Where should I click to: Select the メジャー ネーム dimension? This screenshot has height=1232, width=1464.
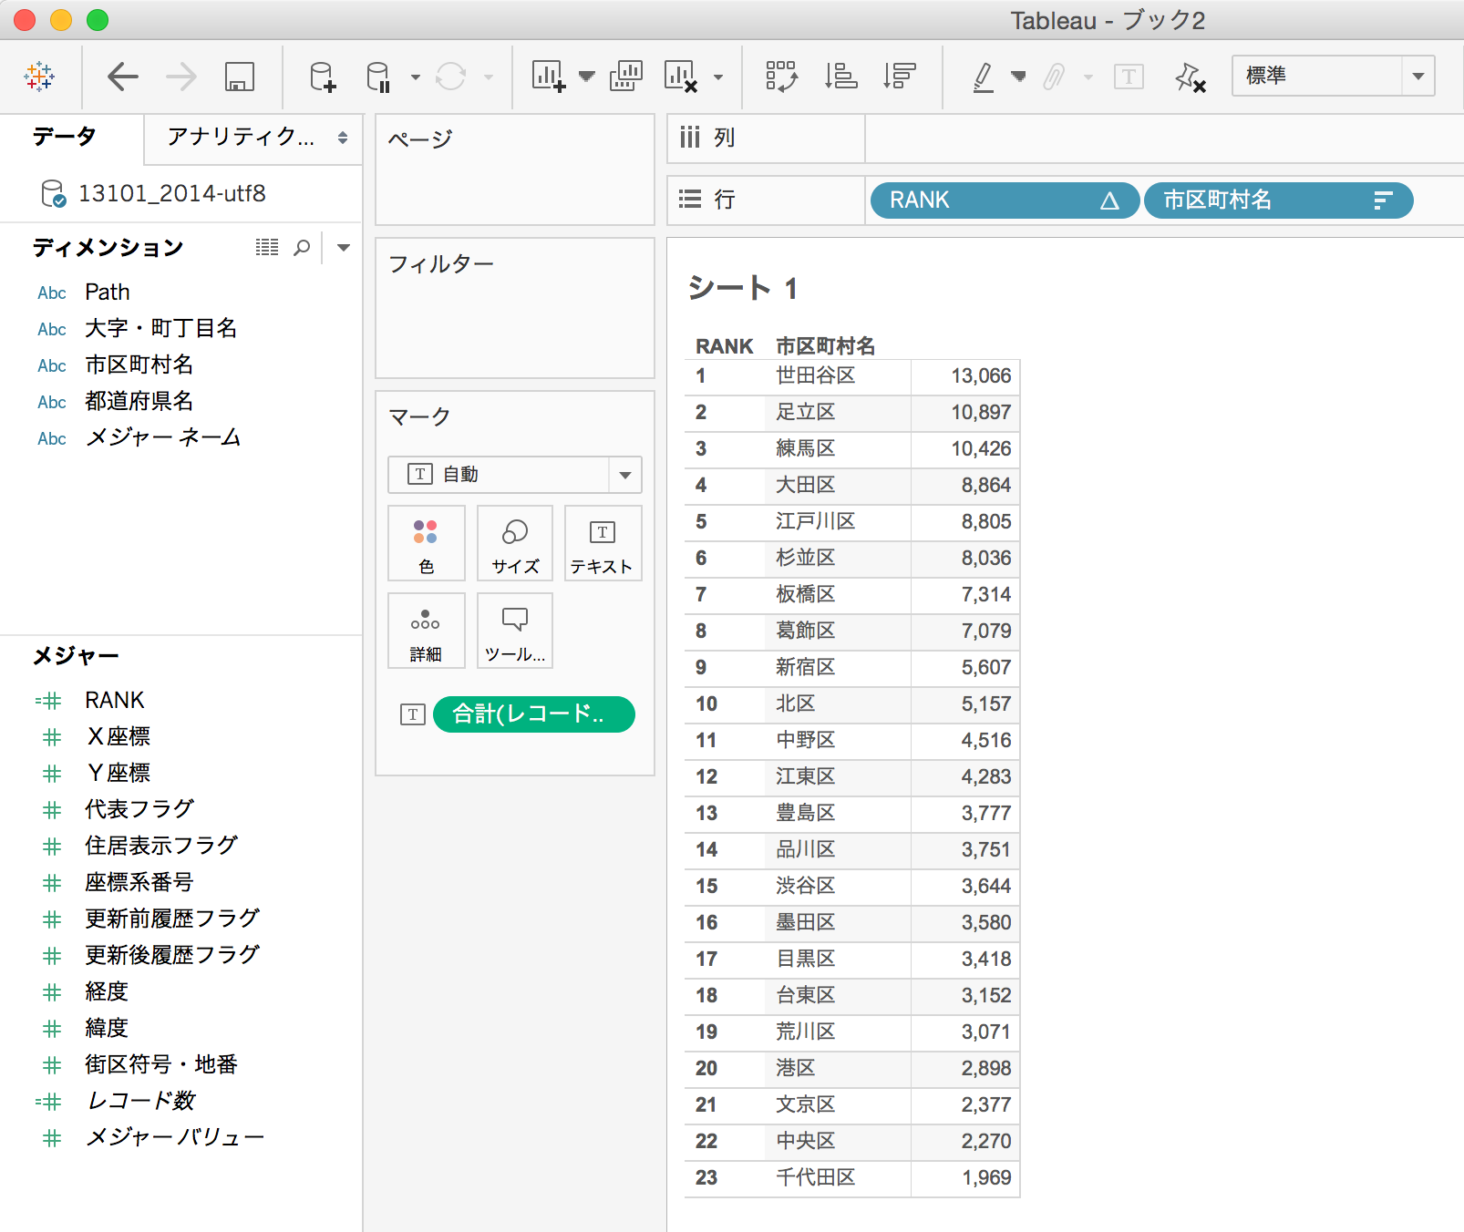163,438
